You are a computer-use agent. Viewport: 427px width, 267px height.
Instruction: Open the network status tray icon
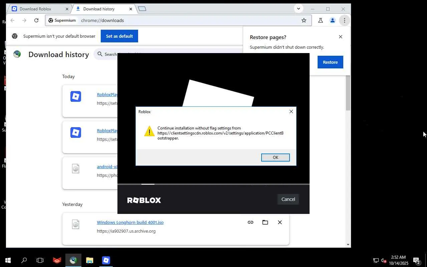376,260
